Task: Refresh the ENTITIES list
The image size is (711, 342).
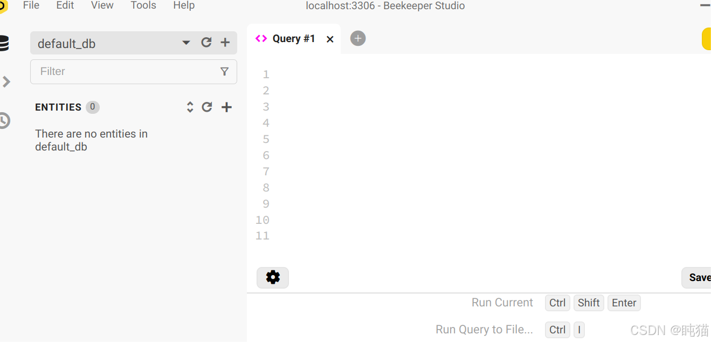Action: [x=207, y=107]
